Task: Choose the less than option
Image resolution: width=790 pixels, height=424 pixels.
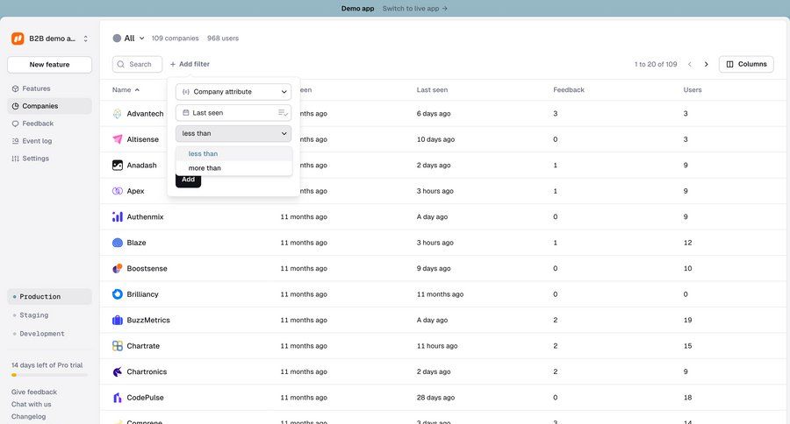Action: pos(233,154)
